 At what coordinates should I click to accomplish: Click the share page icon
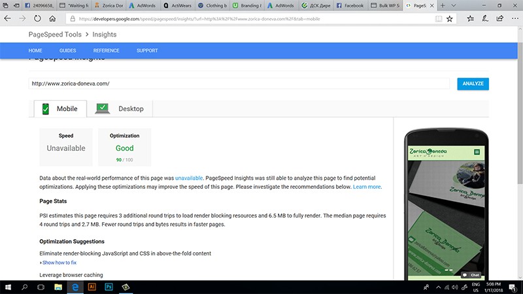pyautogui.click(x=499, y=19)
